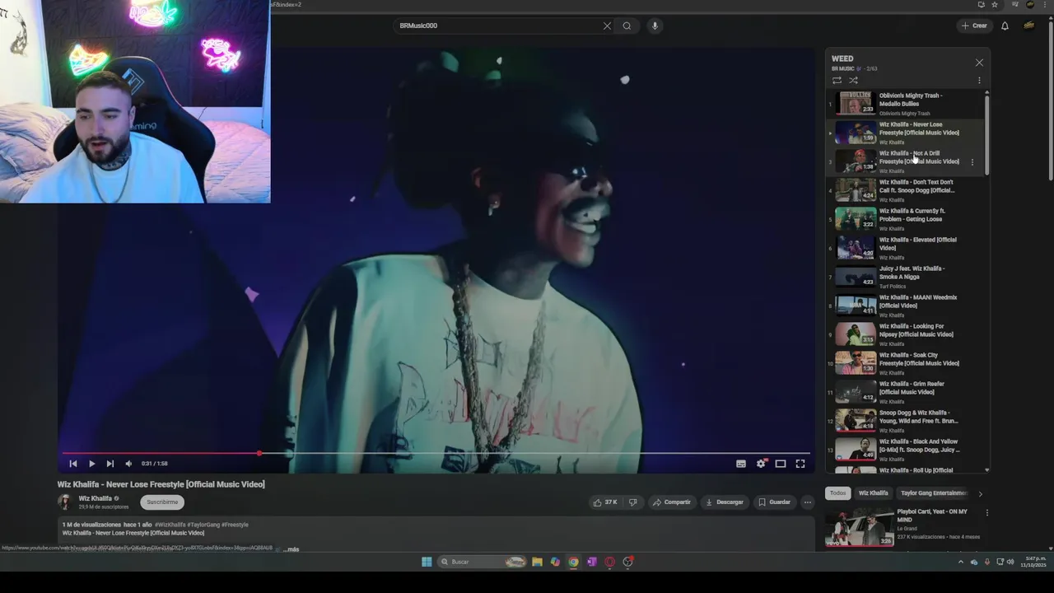The image size is (1054, 593).
Task: Play Juicy J feat. Wiz Khalifa video
Action: coord(905,277)
